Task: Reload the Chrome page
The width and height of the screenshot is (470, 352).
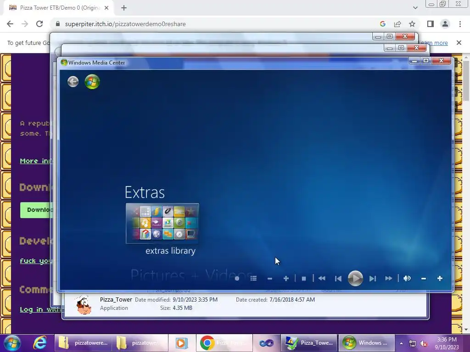Action: [x=39, y=24]
